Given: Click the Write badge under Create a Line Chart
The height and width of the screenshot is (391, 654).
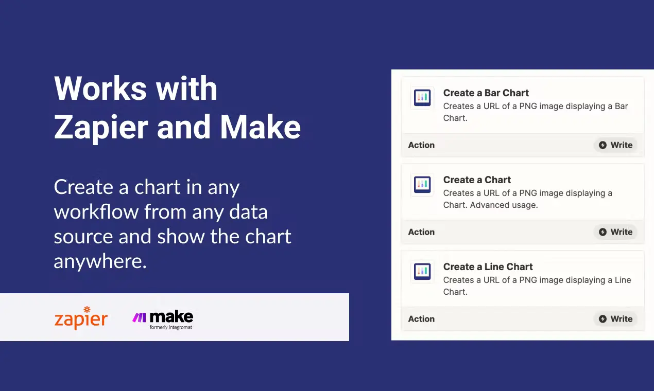Looking at the screenshot, I should [615, 319].
